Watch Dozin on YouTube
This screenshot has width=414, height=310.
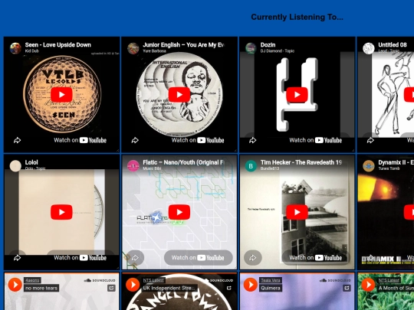[316, 140]
